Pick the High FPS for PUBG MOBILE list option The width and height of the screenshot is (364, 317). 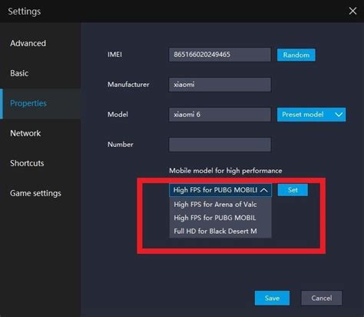pyautogui.click(x=220, y=218)
